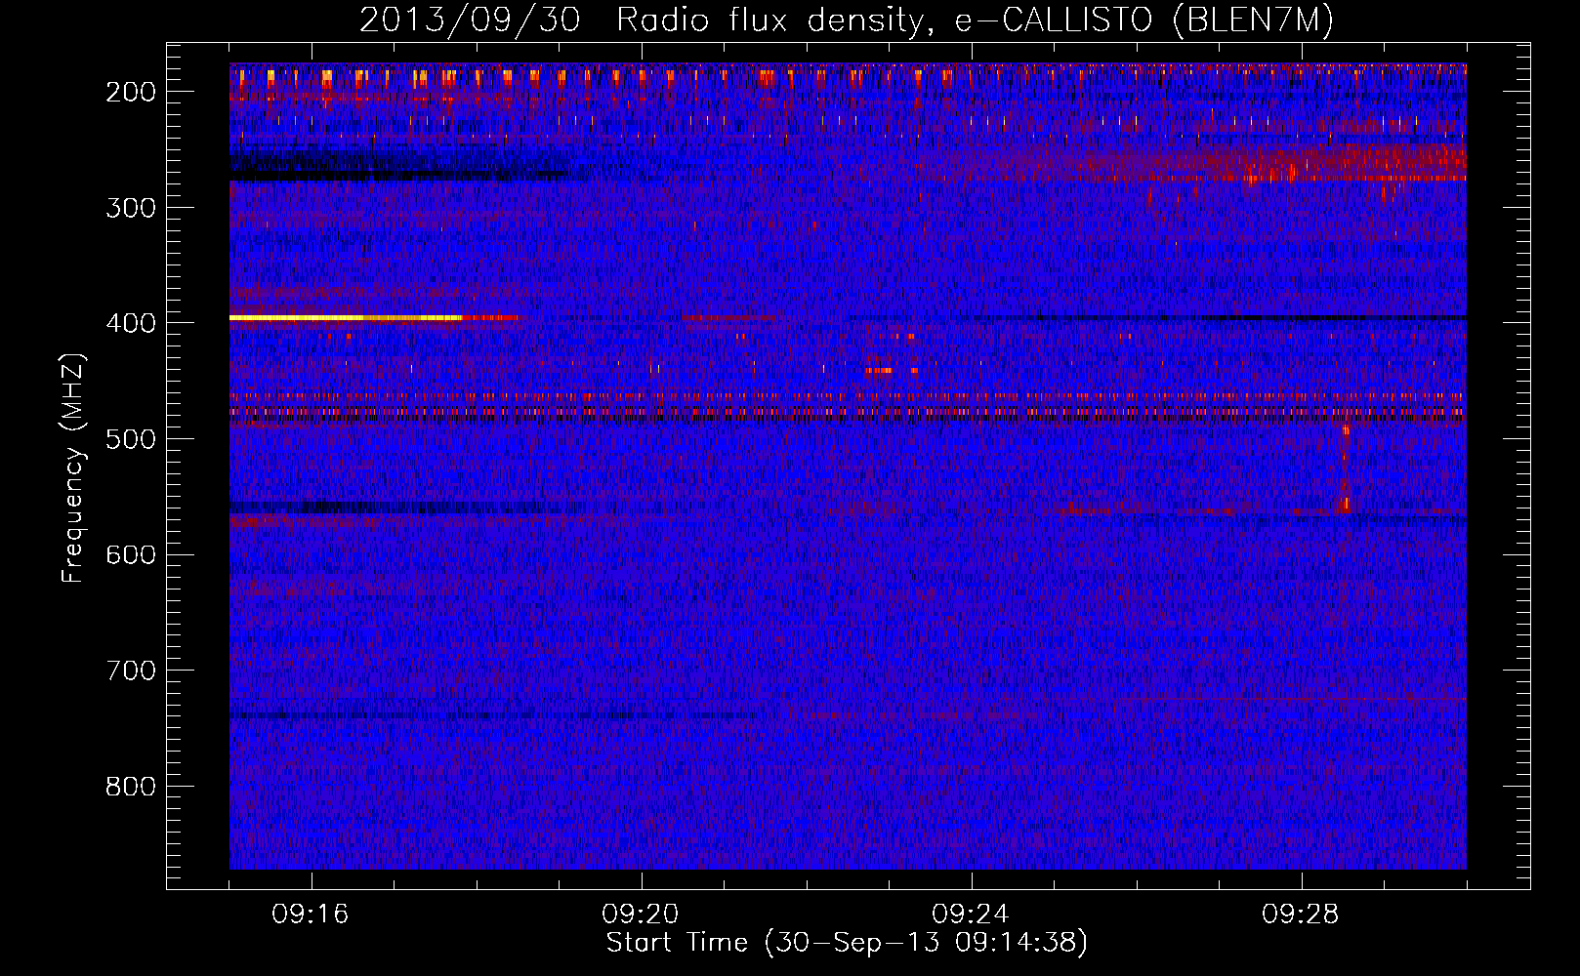Click the 09:20 time tick label
The width and height of the screenshot is (1580, 976).
(641, 915)
